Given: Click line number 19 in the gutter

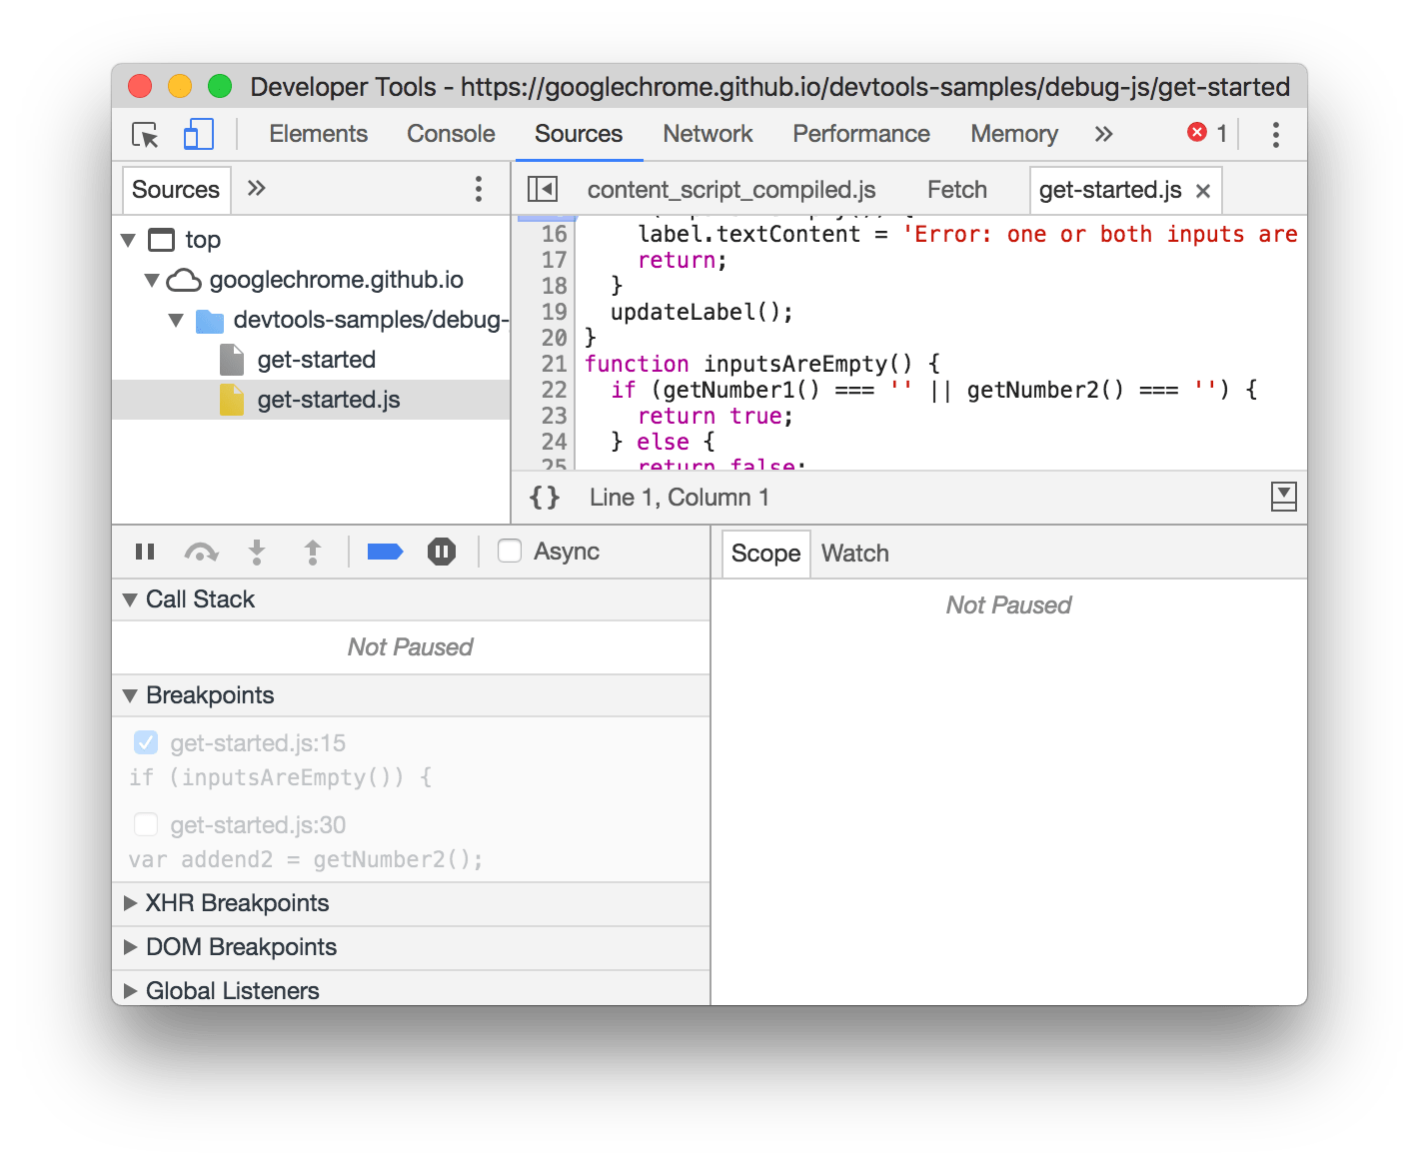Looking at the screenshot, I should [554, 312].
